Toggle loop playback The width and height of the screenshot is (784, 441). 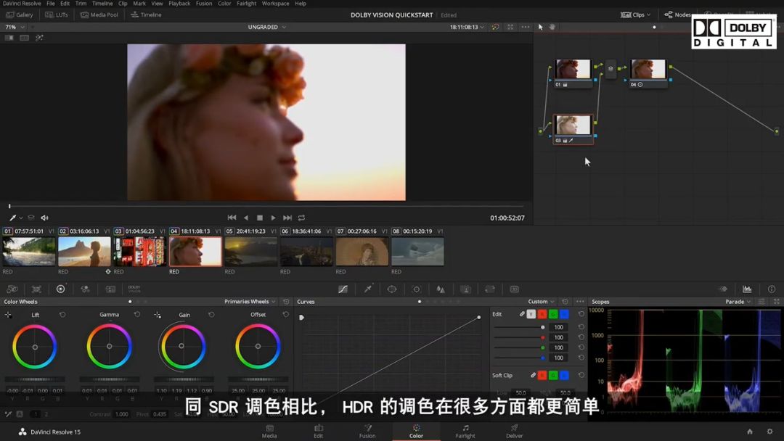pos(301,218)
